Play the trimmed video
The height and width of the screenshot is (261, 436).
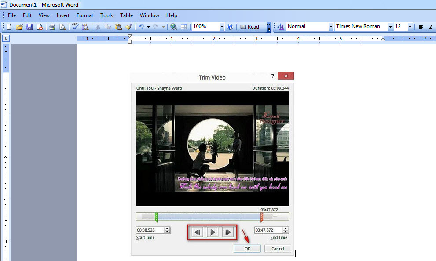click(213, 232)
